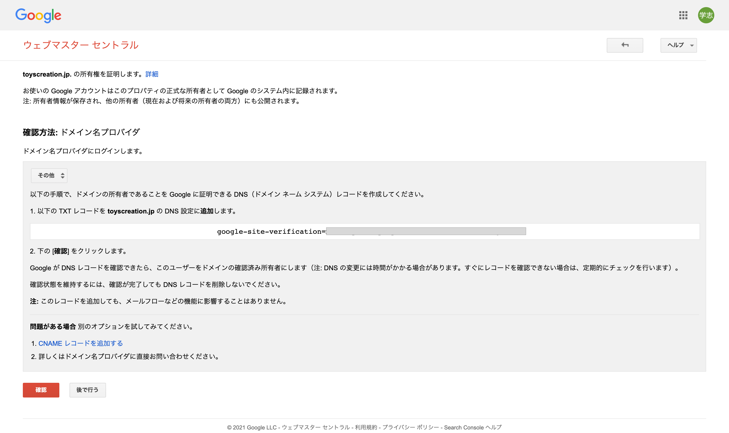Click the up-down sorter on その他 selector
729x433 pixels.
pyautogui.click(x=62, y=175)
